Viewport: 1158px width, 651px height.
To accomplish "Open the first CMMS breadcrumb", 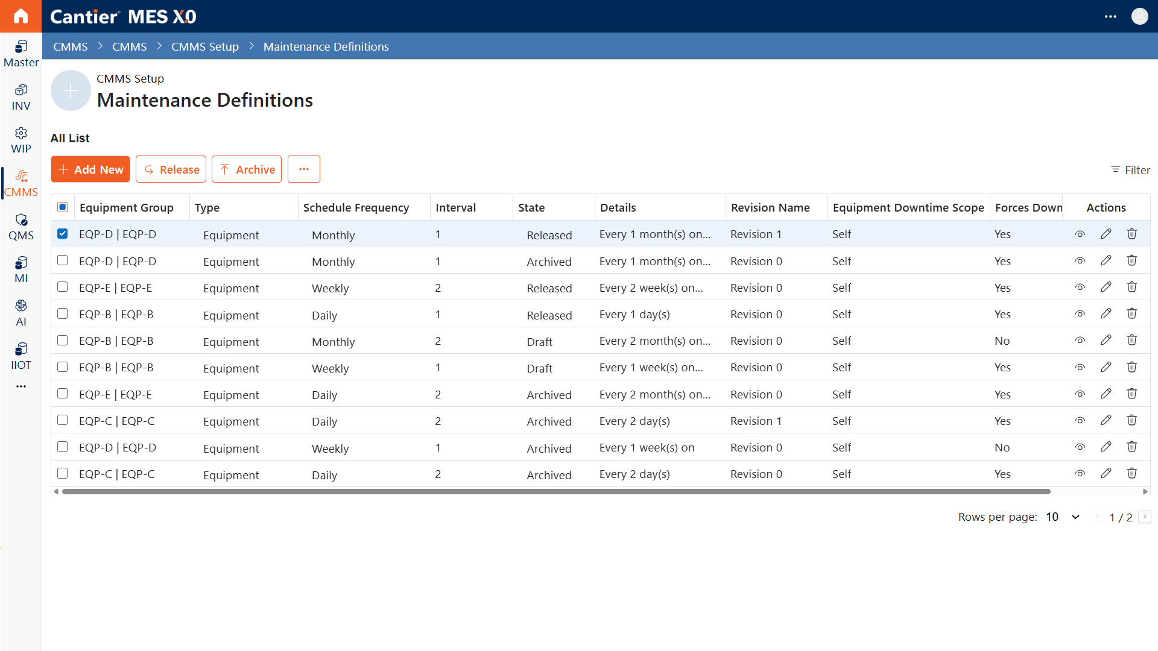I will click(x=71, y=46).
